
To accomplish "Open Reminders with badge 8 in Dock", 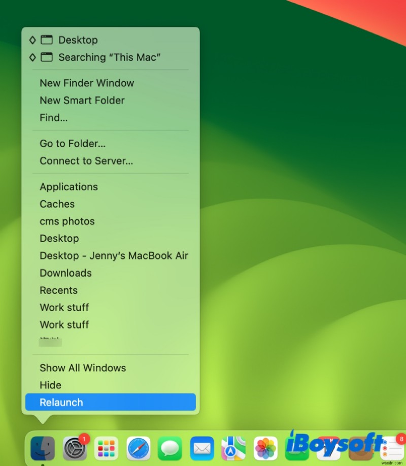I will (393, 448).
